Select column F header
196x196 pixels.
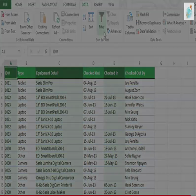click(x=140, y=63)
